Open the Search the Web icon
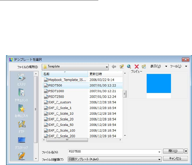The height and width of the screenshot is (165, 192). [129, 67]
